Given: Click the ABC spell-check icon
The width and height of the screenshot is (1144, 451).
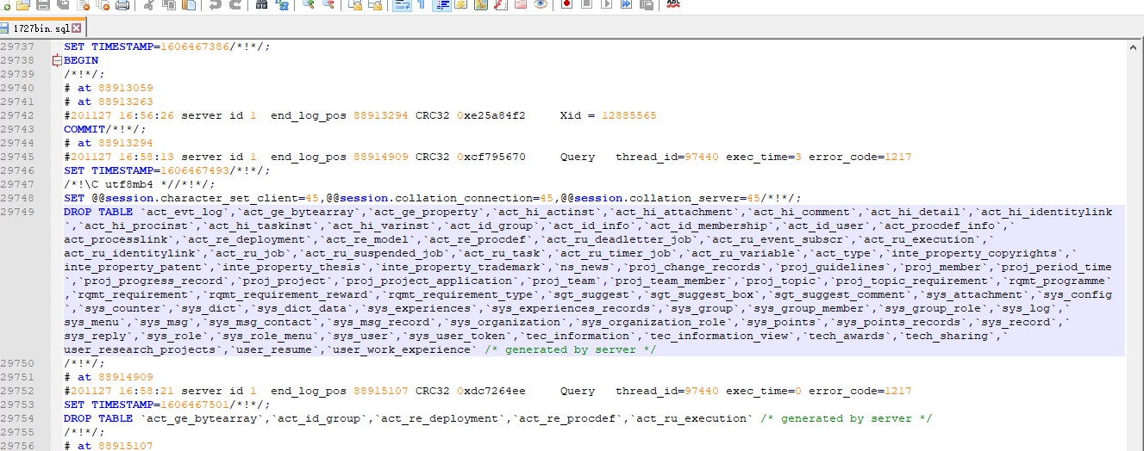Looking at the screenshot, I should pos(674,4).
